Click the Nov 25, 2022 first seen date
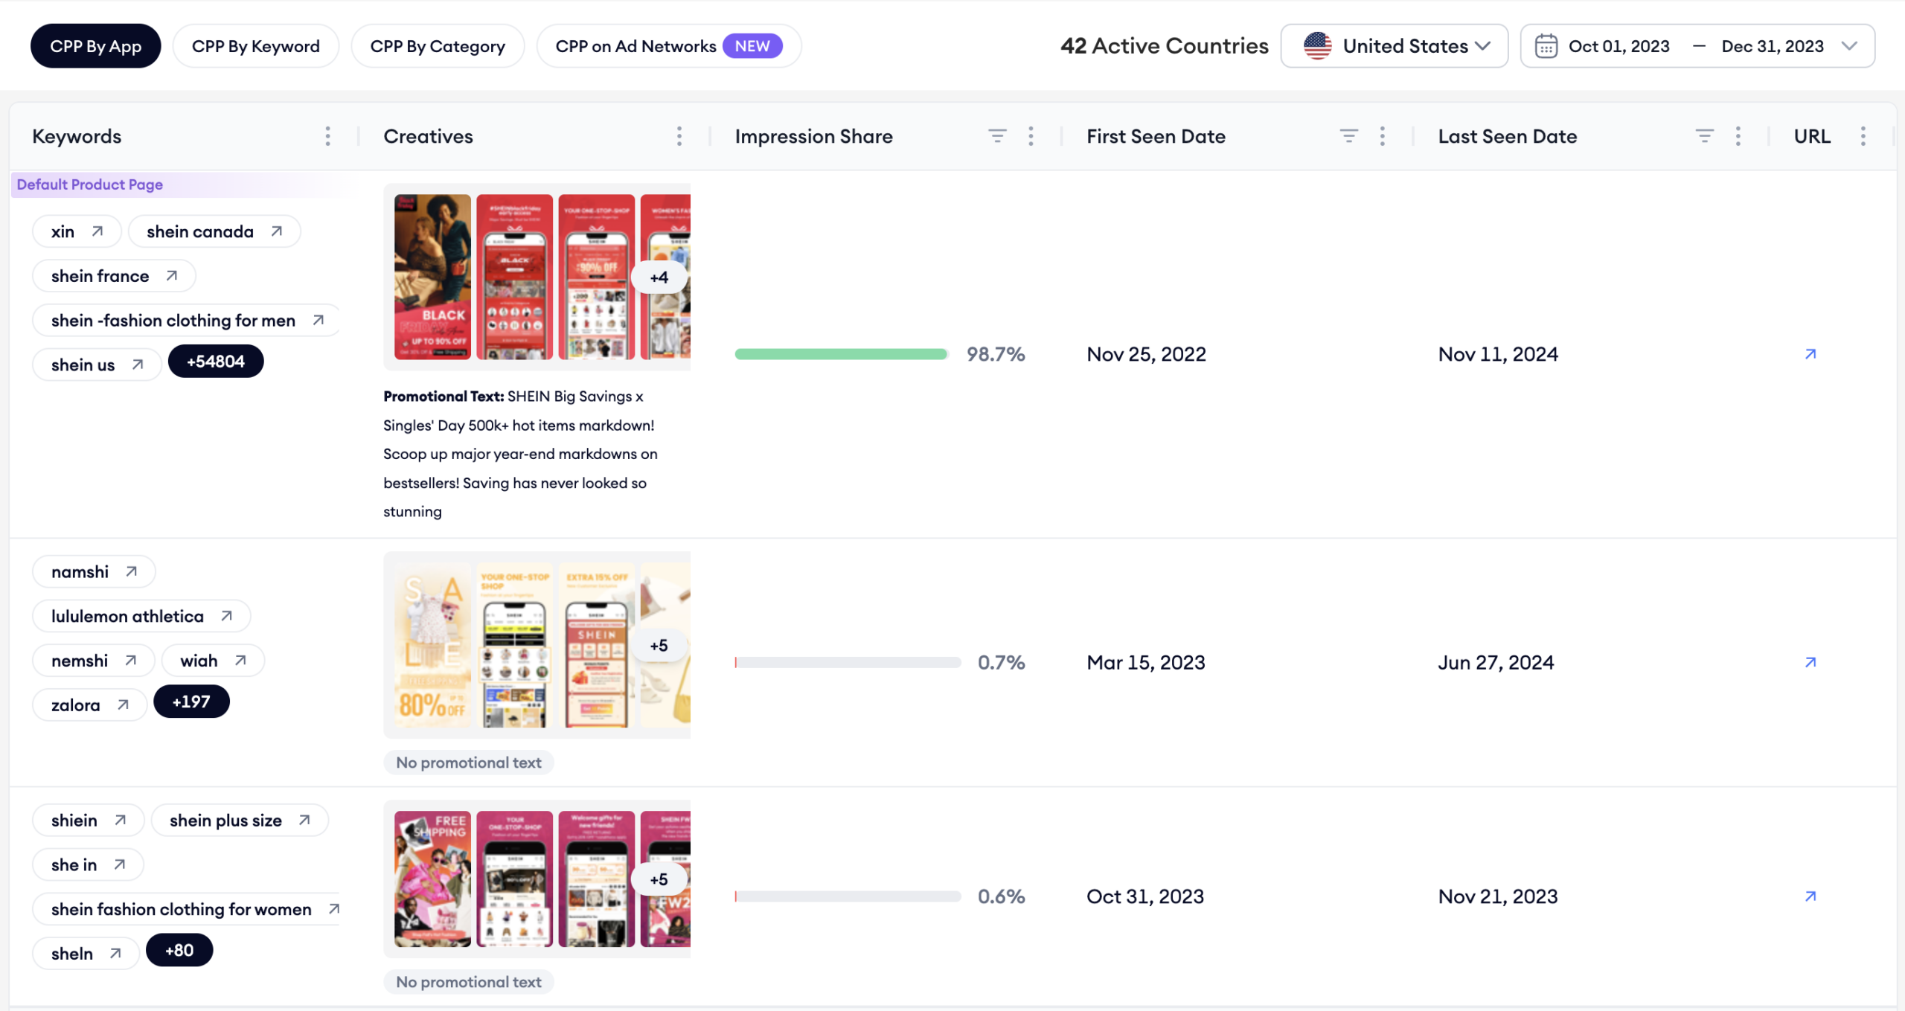 [1146, 354]
